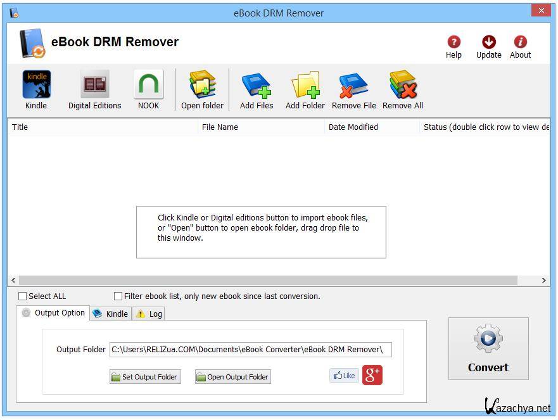Screen dimensions: 558x420
Task: Start conversion with the Convert button
Action: point(488,348)
